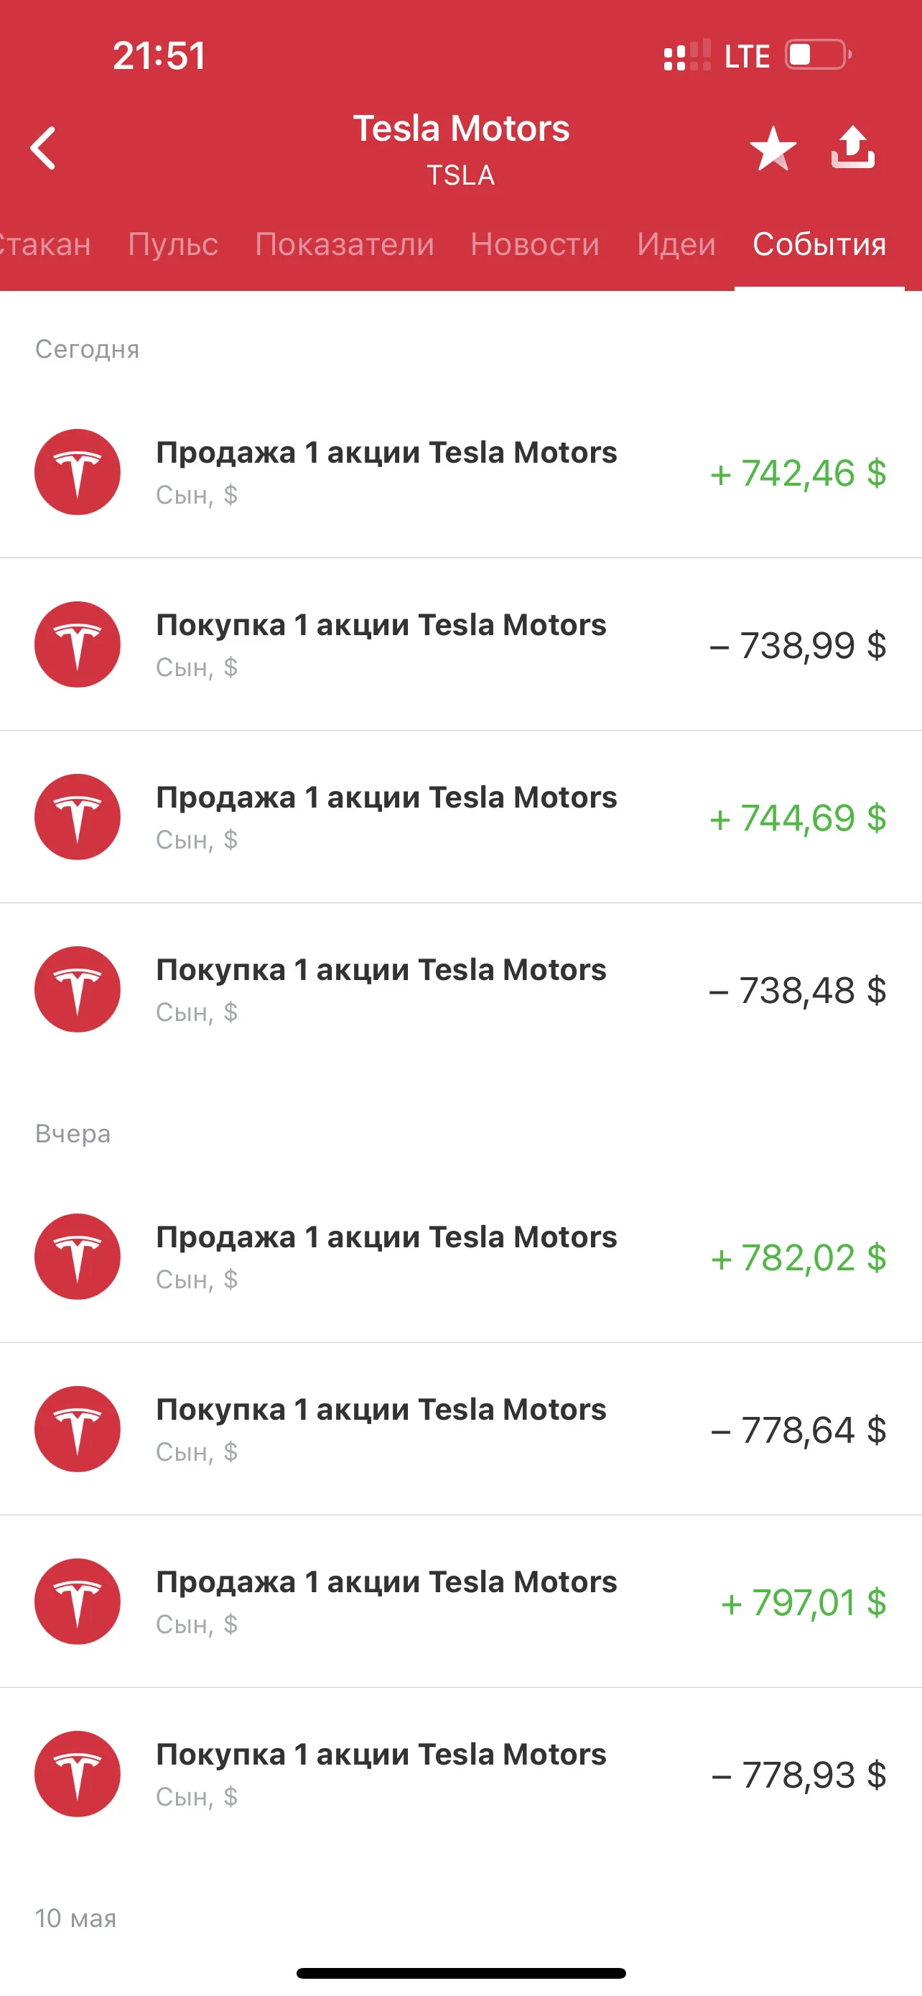
Task: Switch to the Пульс tab
Action: pyautogui.click(x=172, y=244)
